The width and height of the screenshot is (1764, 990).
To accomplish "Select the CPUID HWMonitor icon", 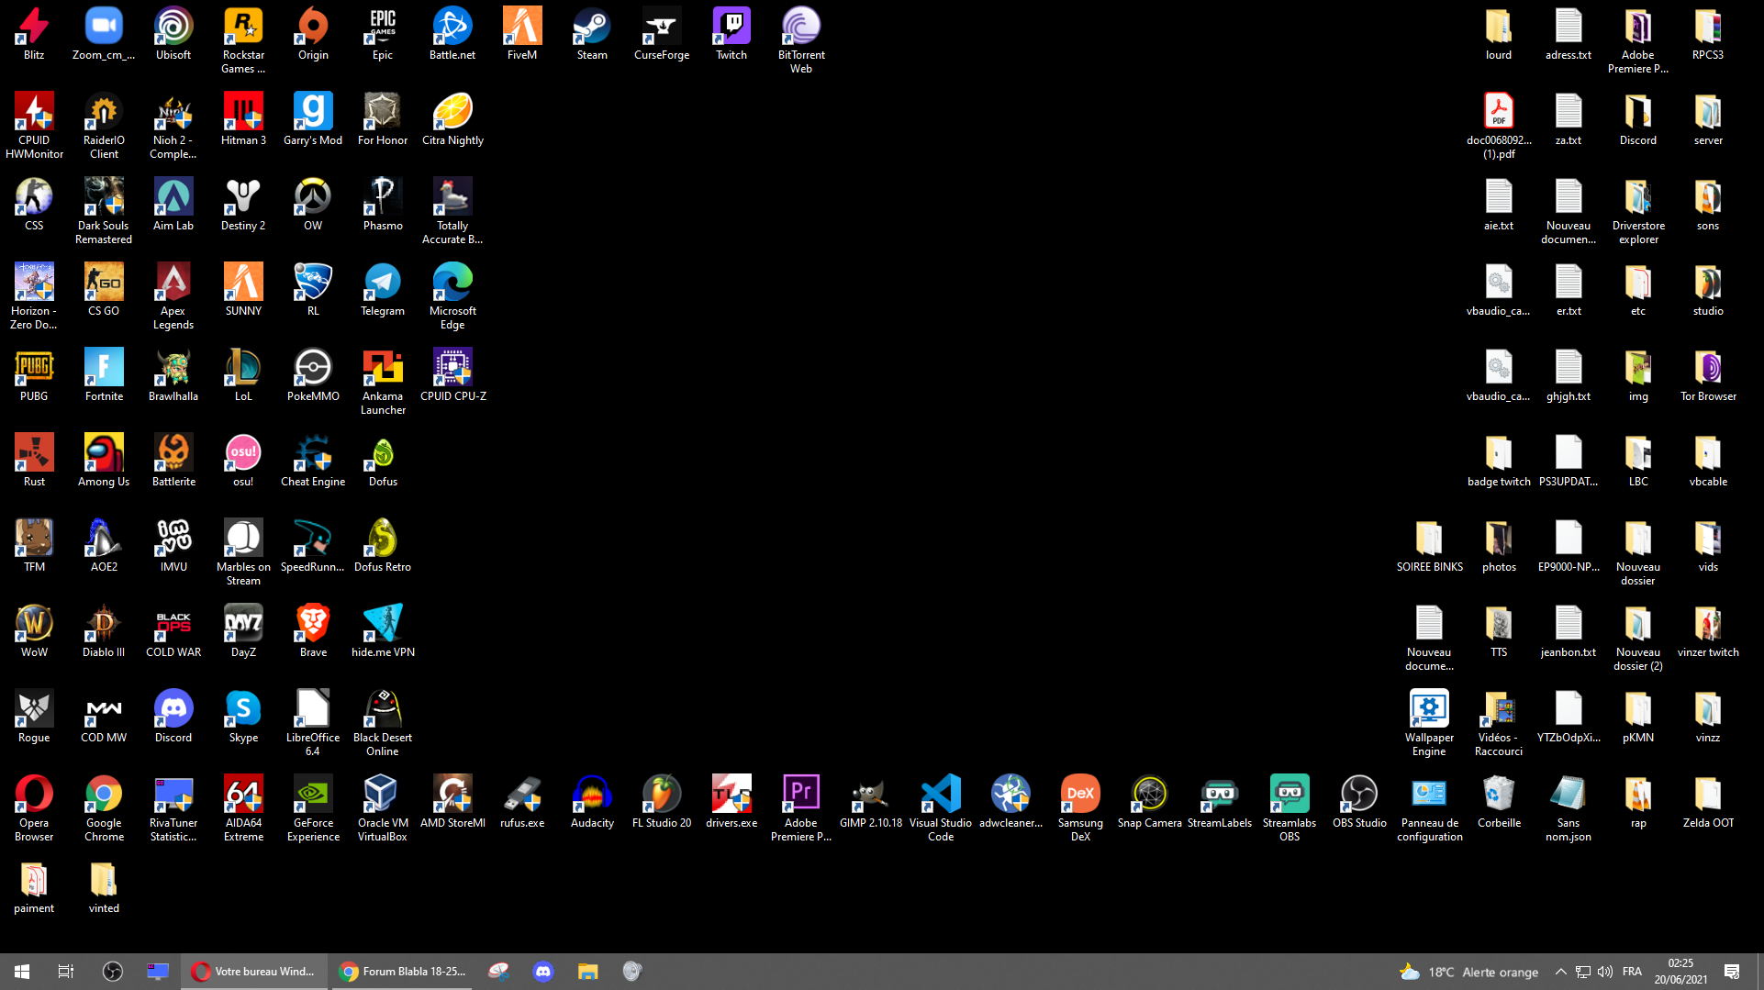I will 34,127.
